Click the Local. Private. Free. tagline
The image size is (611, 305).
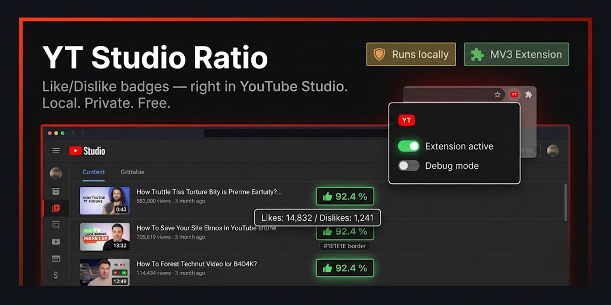click(x=106, y=103)
